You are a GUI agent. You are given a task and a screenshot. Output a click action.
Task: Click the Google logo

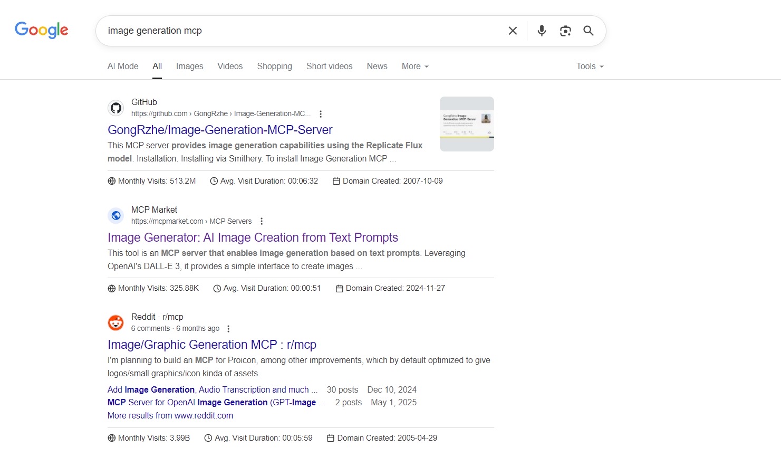42,30
